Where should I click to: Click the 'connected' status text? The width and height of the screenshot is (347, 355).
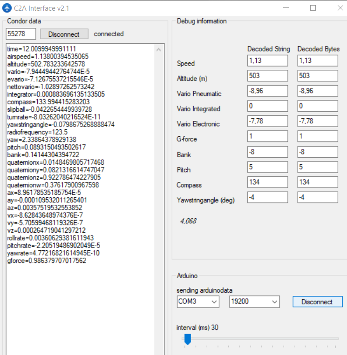[x=109, y=34]
